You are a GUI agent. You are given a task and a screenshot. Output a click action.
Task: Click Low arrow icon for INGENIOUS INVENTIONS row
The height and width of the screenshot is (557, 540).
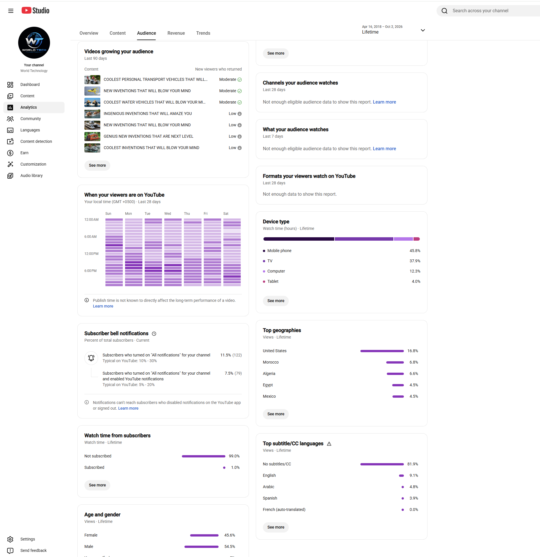point(240,114)
